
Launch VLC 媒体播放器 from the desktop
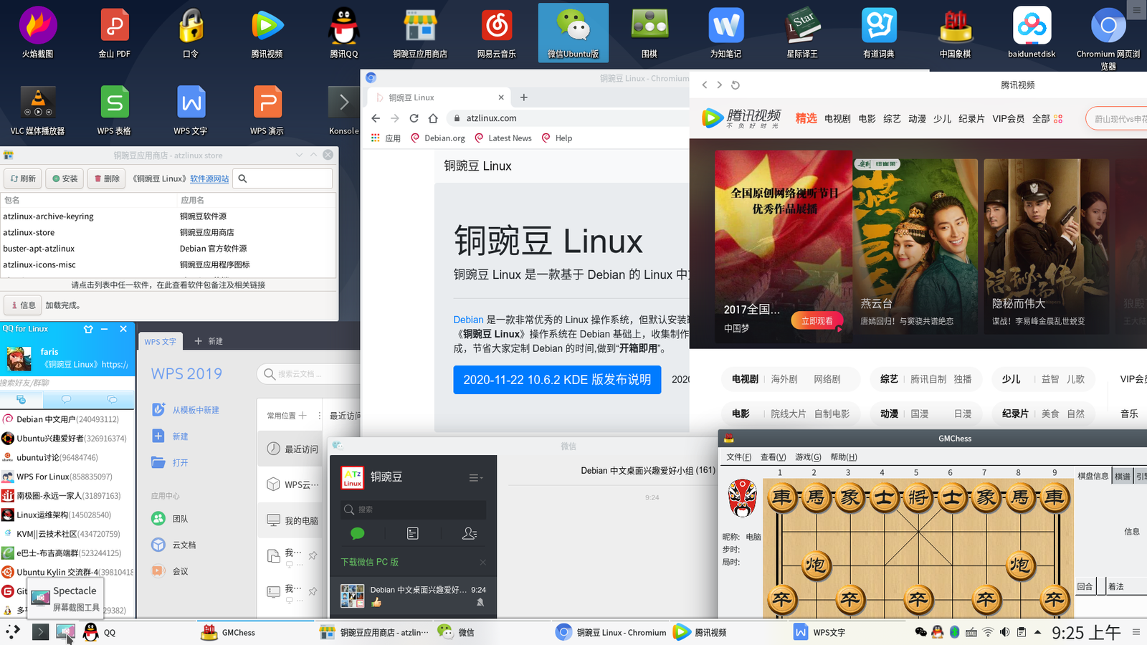[x=37, y=110]
